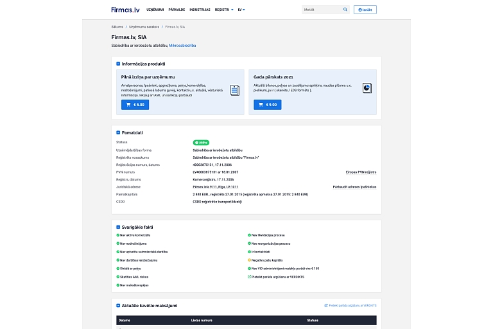493x329 pixels.
Task: Click green check beside Nav apturēta saimnieciskā darbība
Action: pyautogui.click(x=118, y=252)
